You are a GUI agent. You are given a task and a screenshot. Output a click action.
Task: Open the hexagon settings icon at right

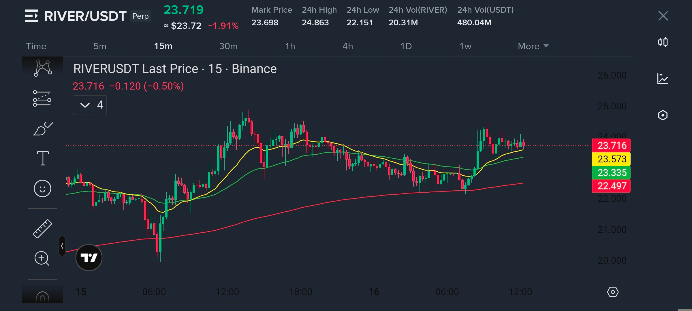(663, 115)
